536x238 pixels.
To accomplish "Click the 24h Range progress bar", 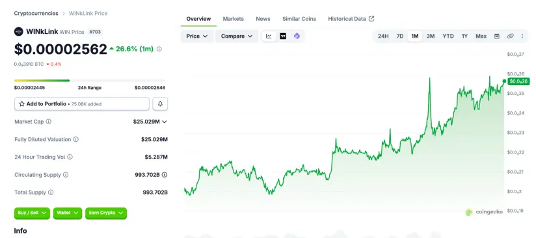I will click(x=90, y=81).
